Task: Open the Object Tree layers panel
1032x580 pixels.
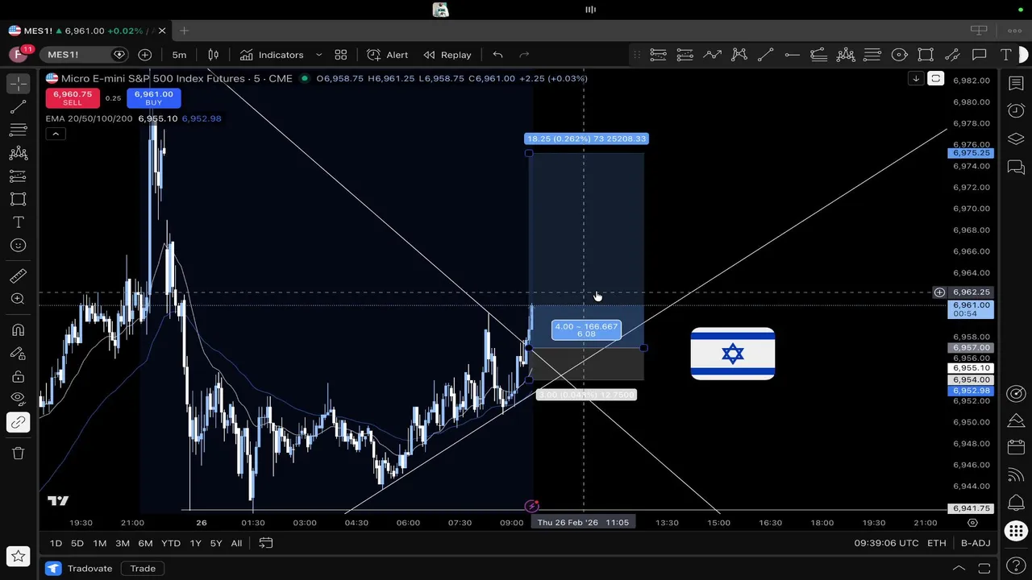Action: [x=1016, y=139]
